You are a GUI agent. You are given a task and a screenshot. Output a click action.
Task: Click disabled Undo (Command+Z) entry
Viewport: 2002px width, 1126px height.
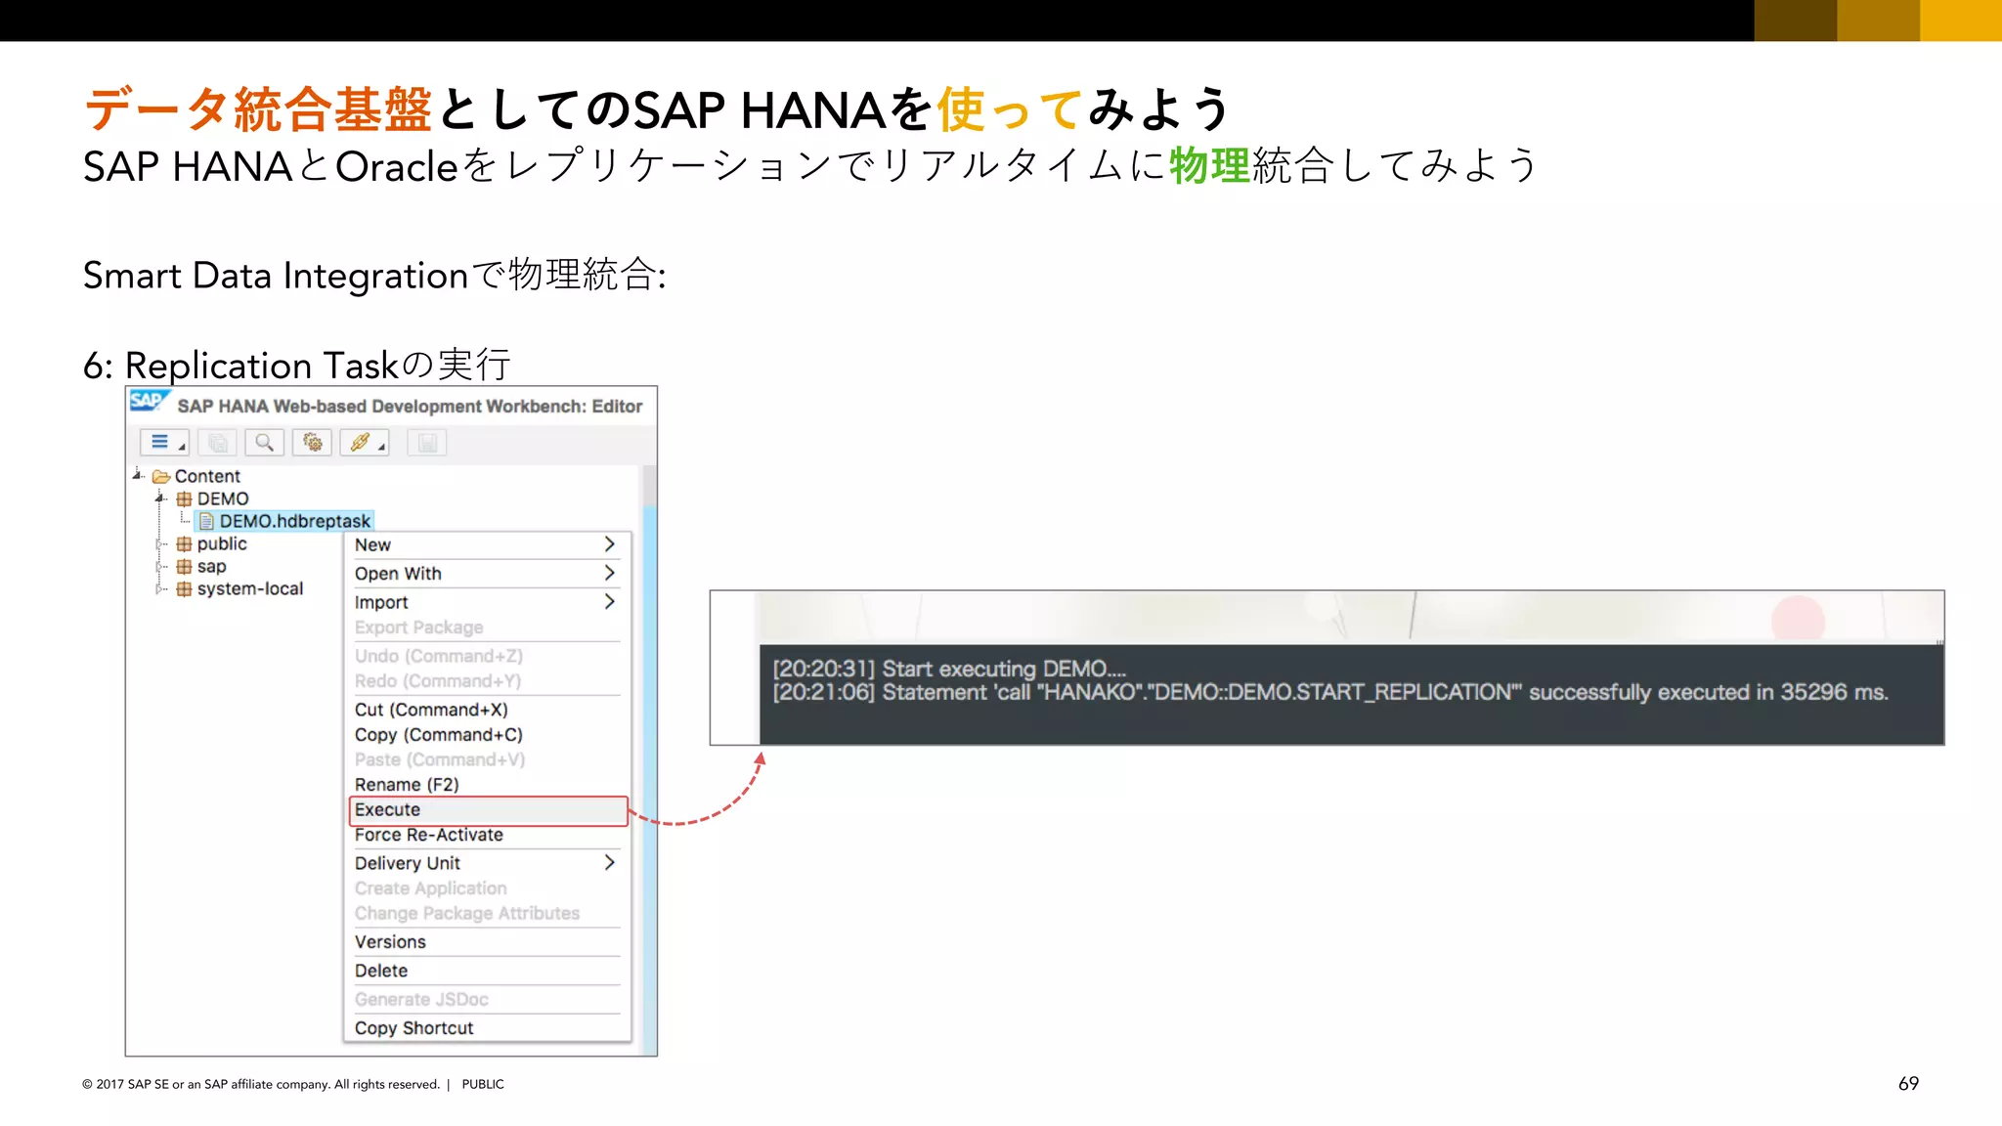(x=487, y=656)
